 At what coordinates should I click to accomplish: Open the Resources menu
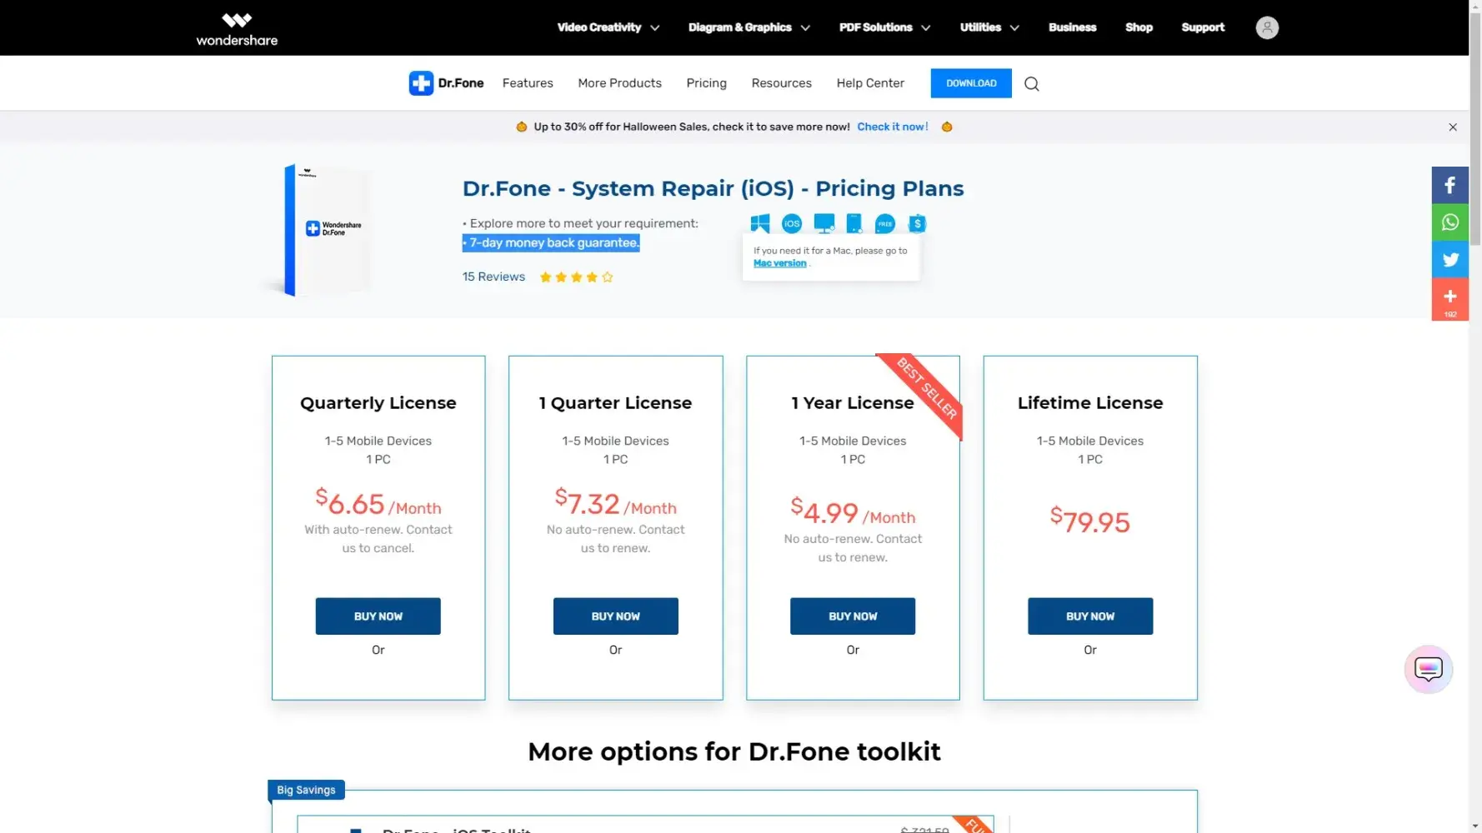(x=781, y=83)
